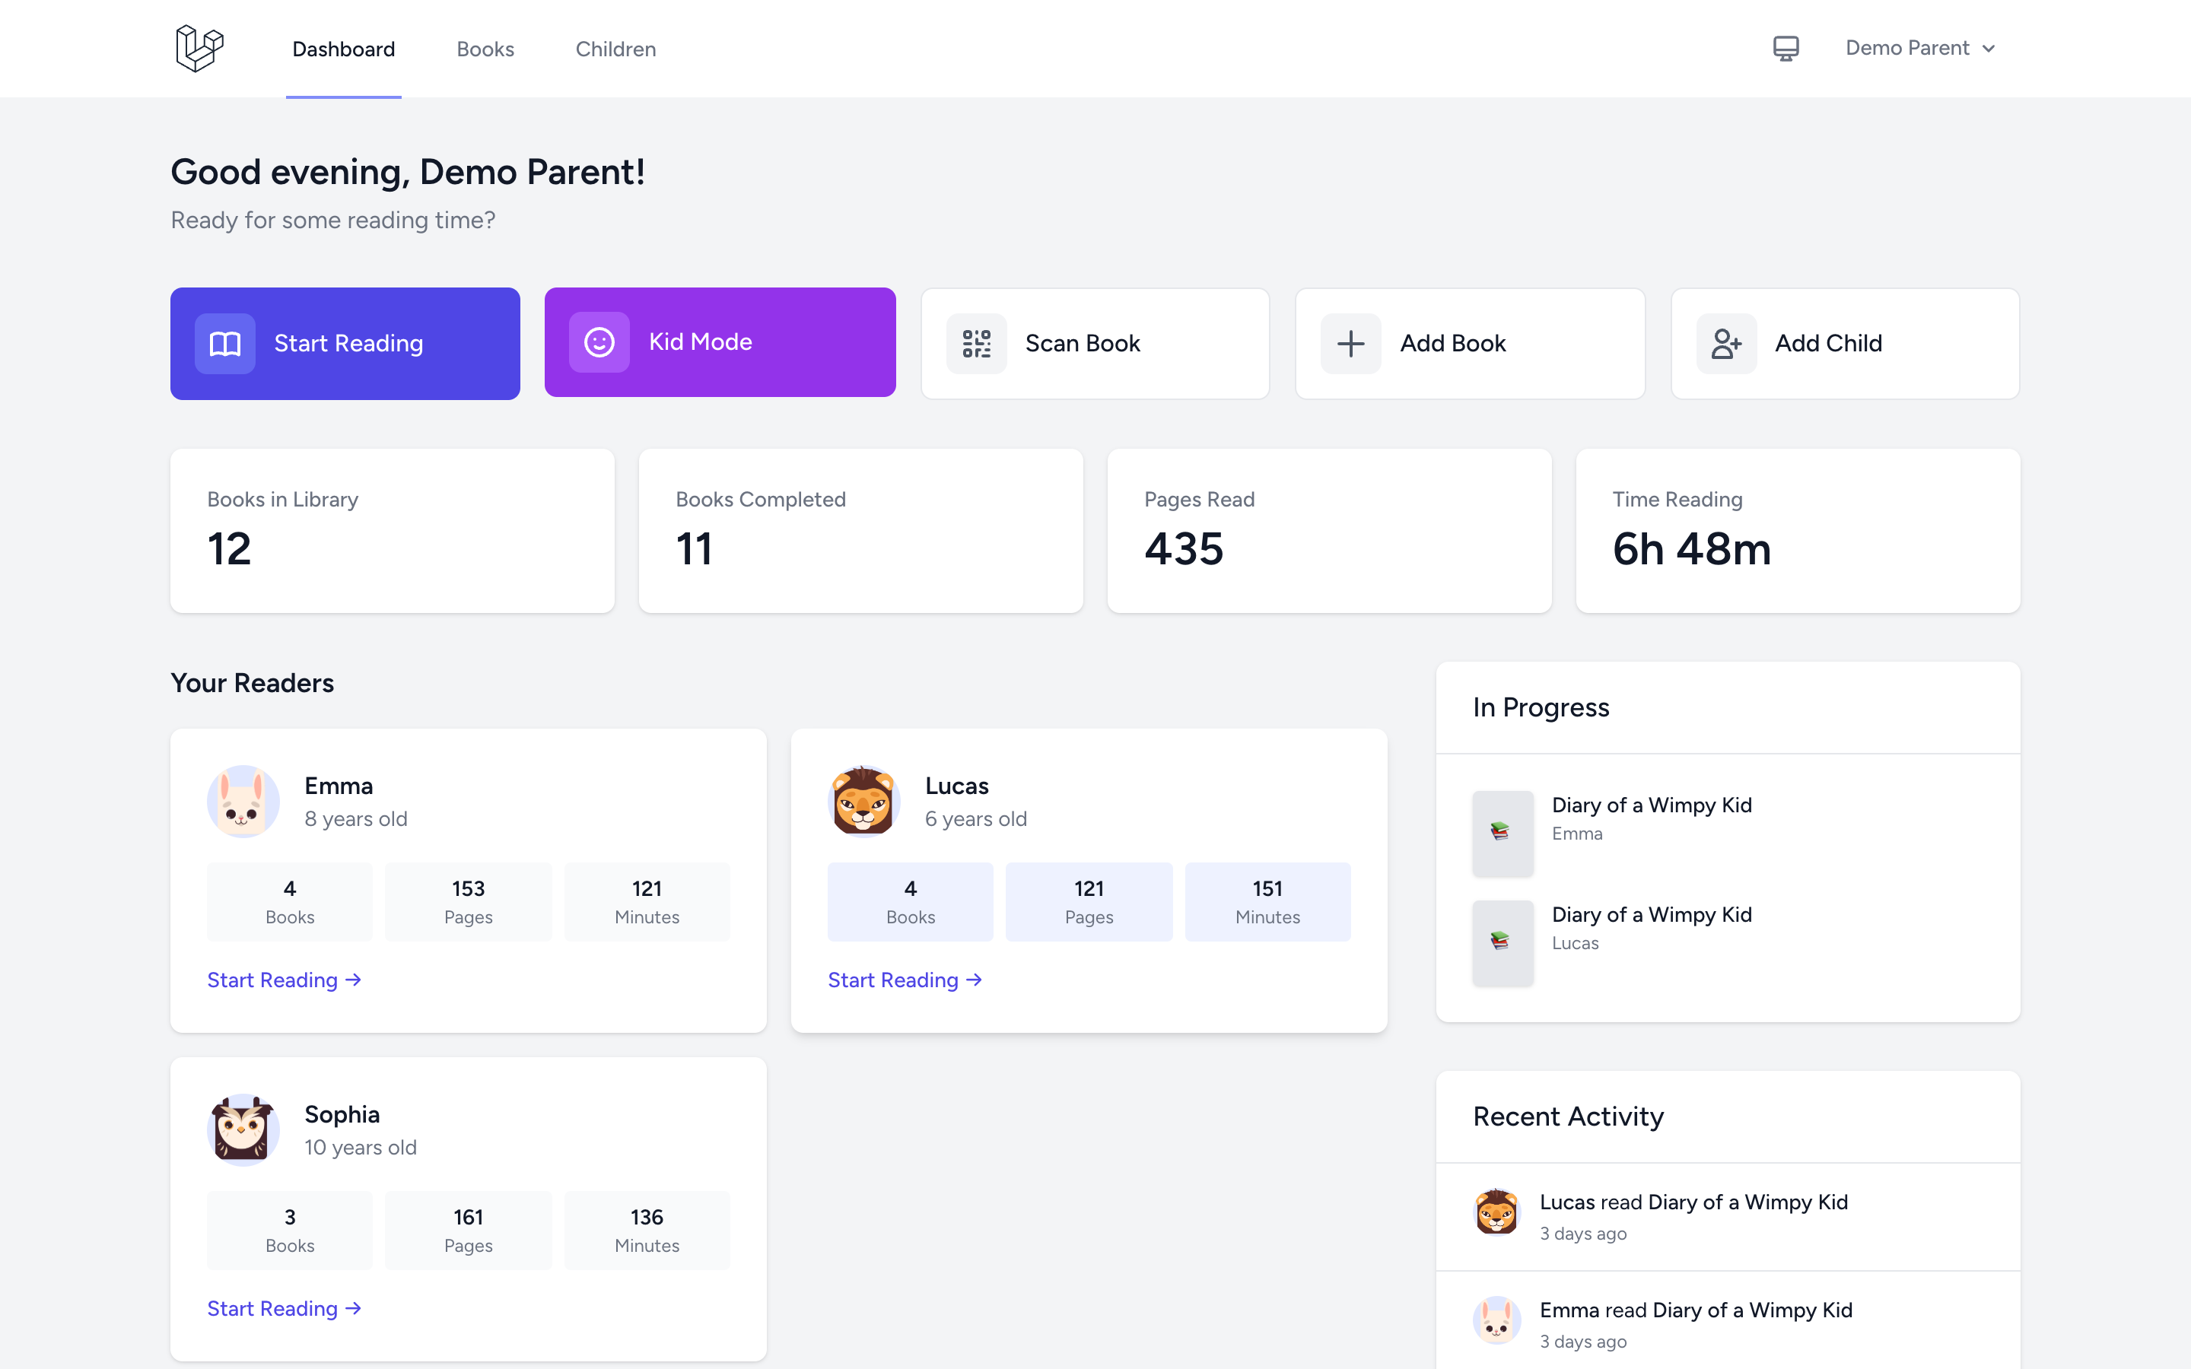Switch to the Children tab
The width and height of the screenshot is (2191, 1369).
pyautogui.click(x=615, y=49)
